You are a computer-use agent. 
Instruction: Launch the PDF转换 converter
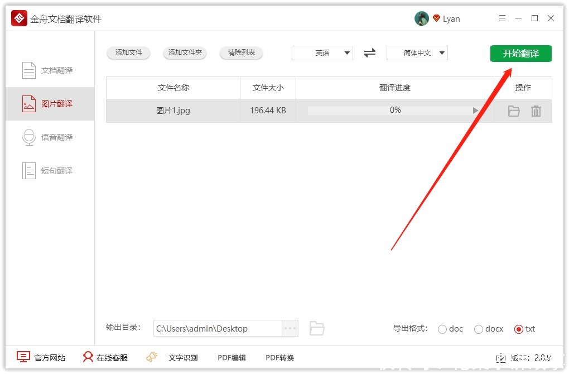(279, 357)
